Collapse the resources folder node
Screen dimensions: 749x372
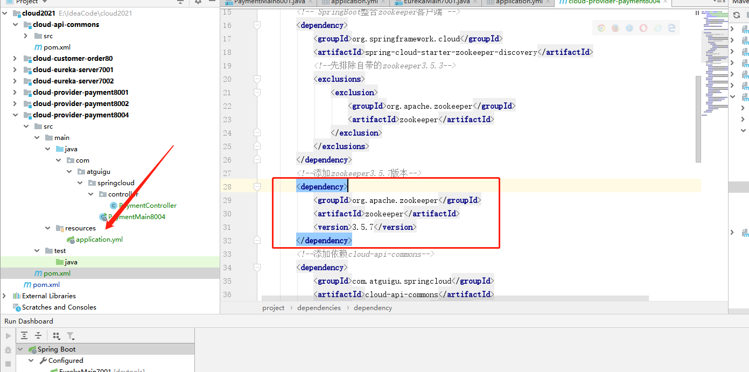[x=48, y=228]
